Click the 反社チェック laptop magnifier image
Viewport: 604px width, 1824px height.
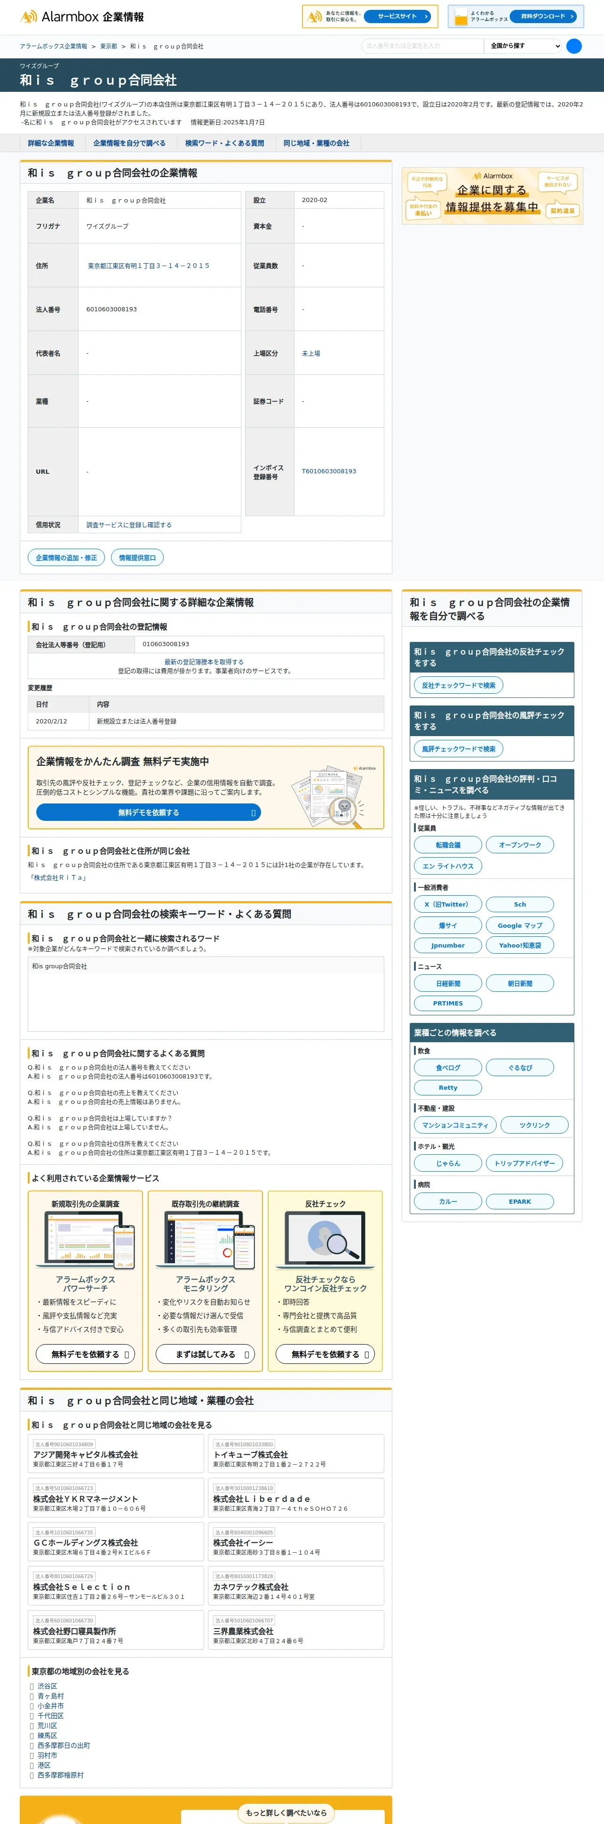click(x=326, y=1240)
